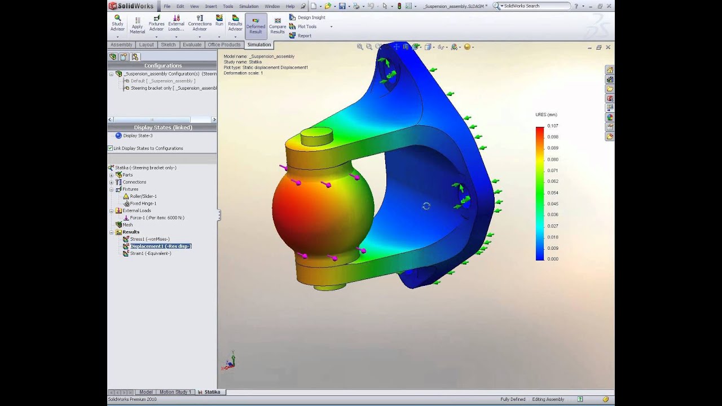Screen dimensions: 722x406
Task: Select Display State-3
Action: tap(134, 136)
